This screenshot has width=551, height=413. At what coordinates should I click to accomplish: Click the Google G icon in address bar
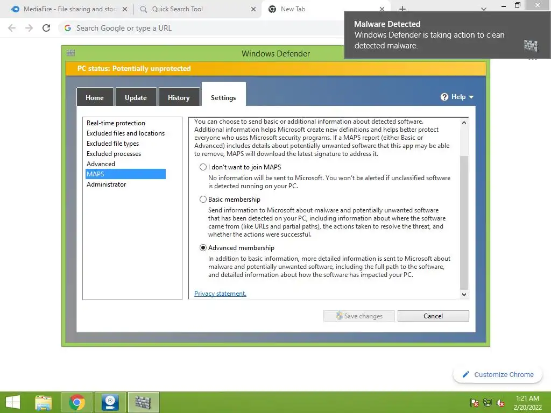point(68,28)
